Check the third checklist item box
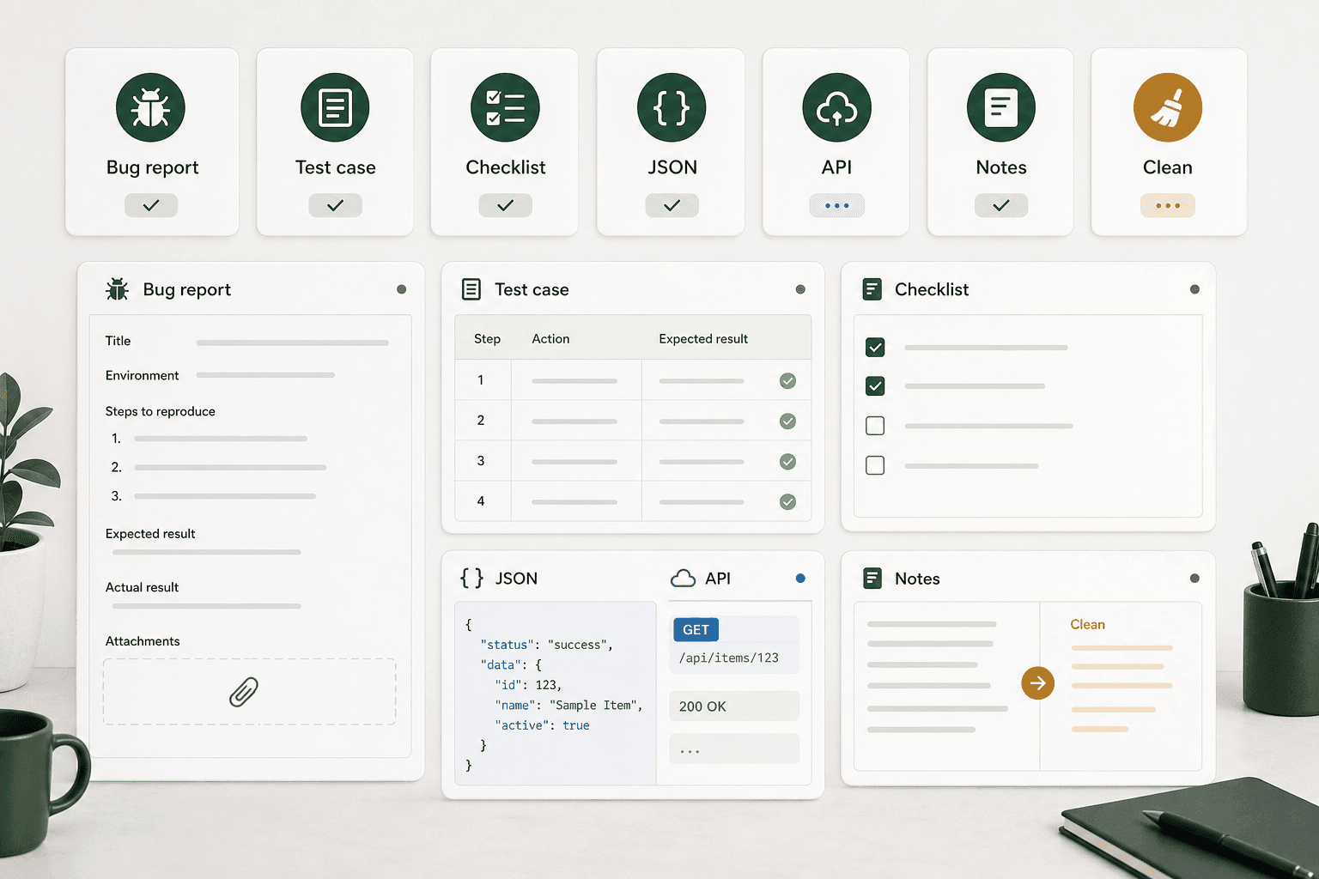This screenshot has height=879, width=1319. [x=875, y=426]
